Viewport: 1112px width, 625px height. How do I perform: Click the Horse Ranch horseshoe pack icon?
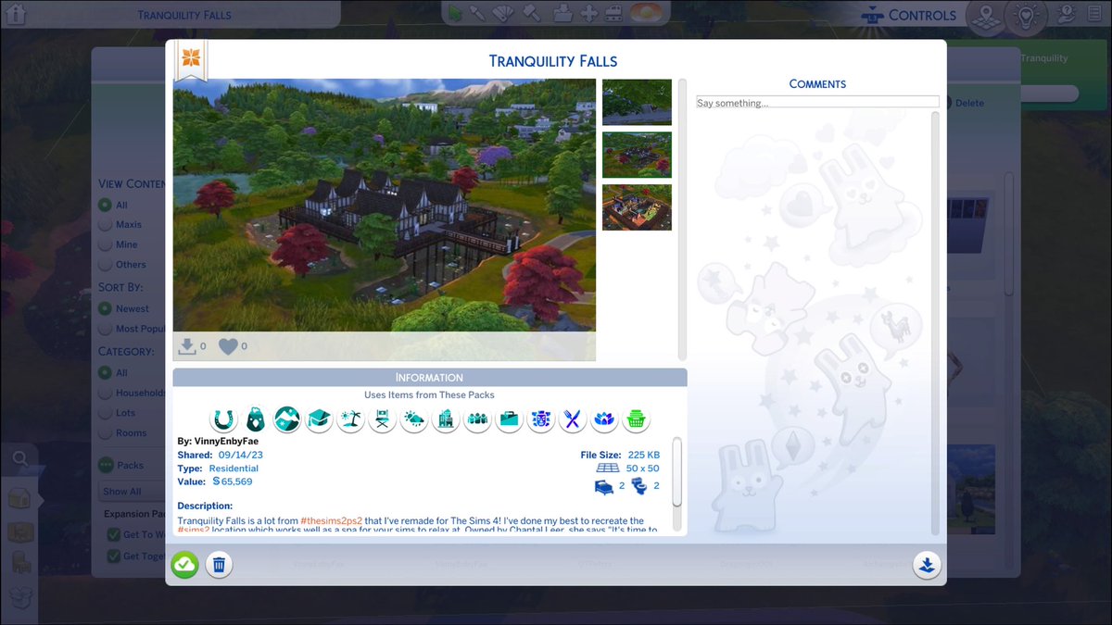[222, 419]
